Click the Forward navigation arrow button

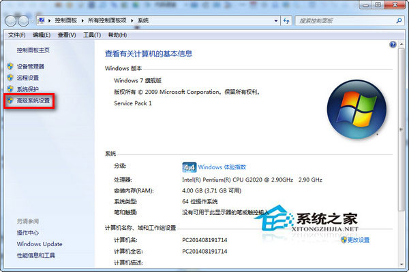[x=23, y=21]
